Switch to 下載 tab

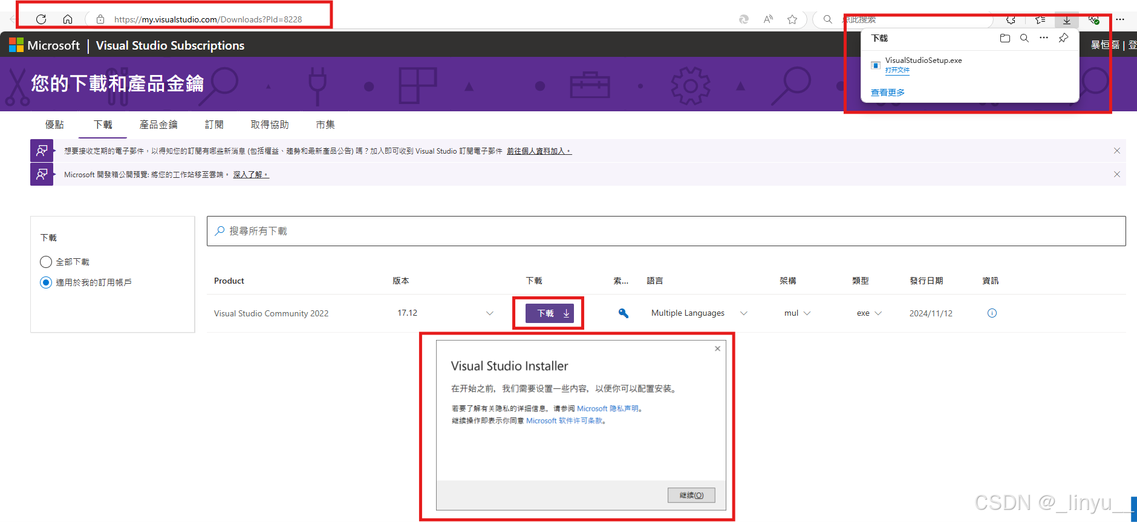(103, 125)
